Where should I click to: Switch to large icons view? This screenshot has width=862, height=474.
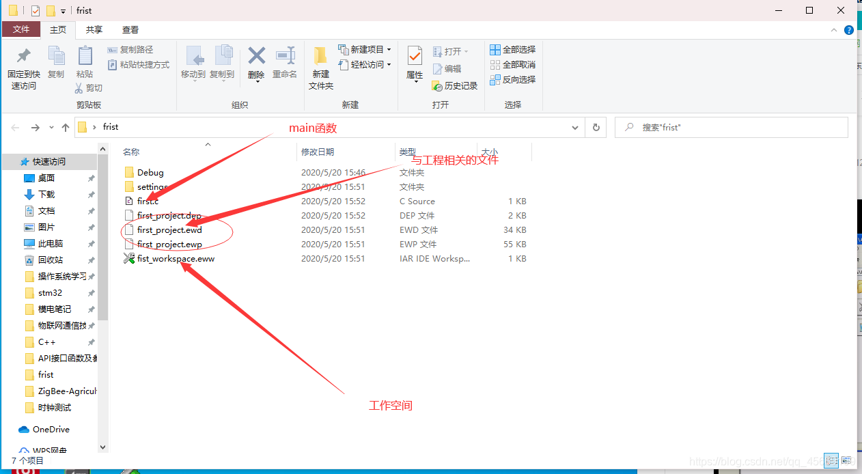846,461
